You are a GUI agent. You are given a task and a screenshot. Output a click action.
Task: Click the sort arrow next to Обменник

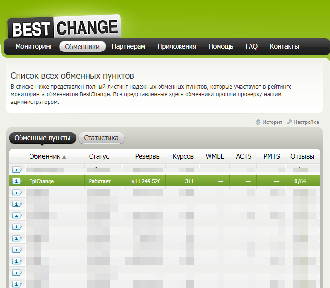click(x=64, y=157)
